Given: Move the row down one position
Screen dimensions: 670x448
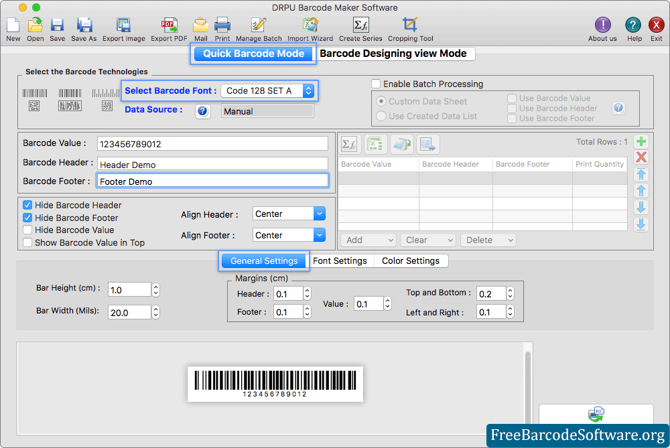Looking at the screenshot, I should pos(641,207).
